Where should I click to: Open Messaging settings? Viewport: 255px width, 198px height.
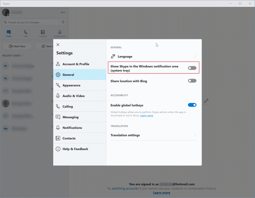[x=80, y=117]
